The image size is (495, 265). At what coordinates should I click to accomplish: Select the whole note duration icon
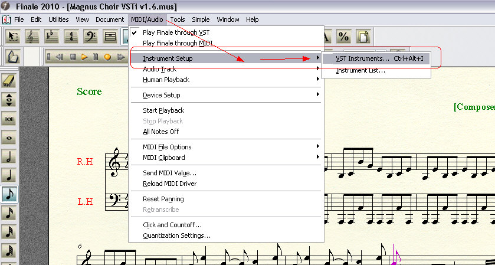9,138
